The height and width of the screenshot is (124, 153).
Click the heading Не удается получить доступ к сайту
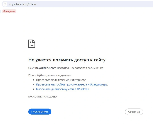point(67,60)
